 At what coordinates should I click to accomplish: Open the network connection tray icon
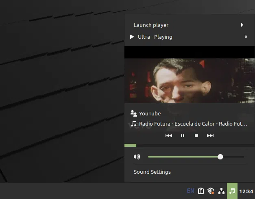pyautogui.click(x=221, y=191)
